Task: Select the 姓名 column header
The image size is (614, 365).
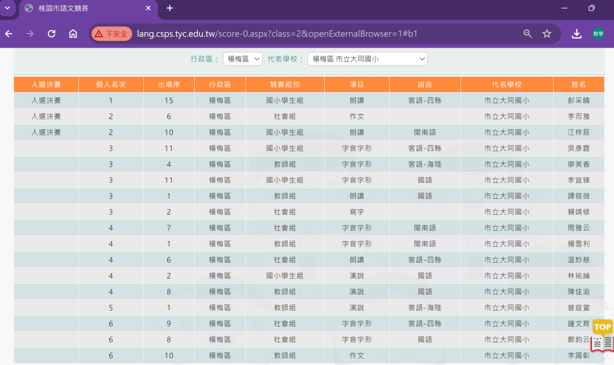Action: pyautogui.click(x=579, y=85)
